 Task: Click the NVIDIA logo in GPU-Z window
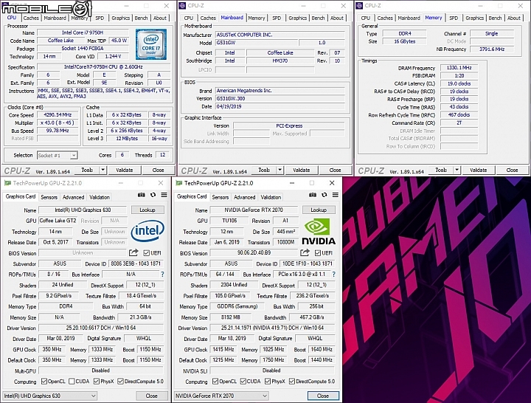click(319, 232)
